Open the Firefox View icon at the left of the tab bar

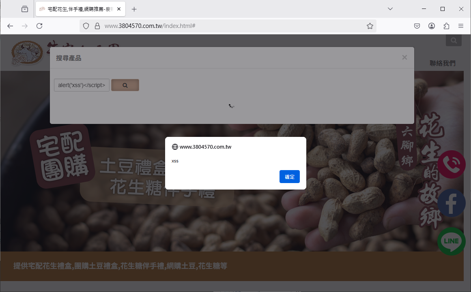click(x=25, y=9)
